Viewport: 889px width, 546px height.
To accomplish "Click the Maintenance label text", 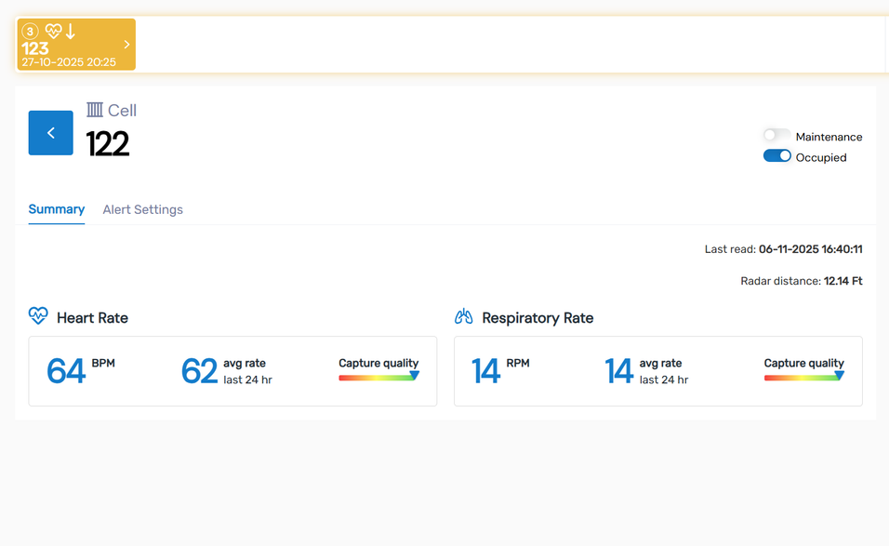I will (829, 137).
